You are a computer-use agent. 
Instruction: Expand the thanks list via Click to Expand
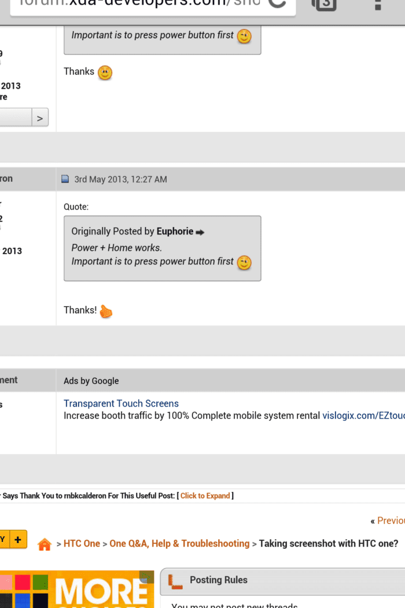point(205,496)
